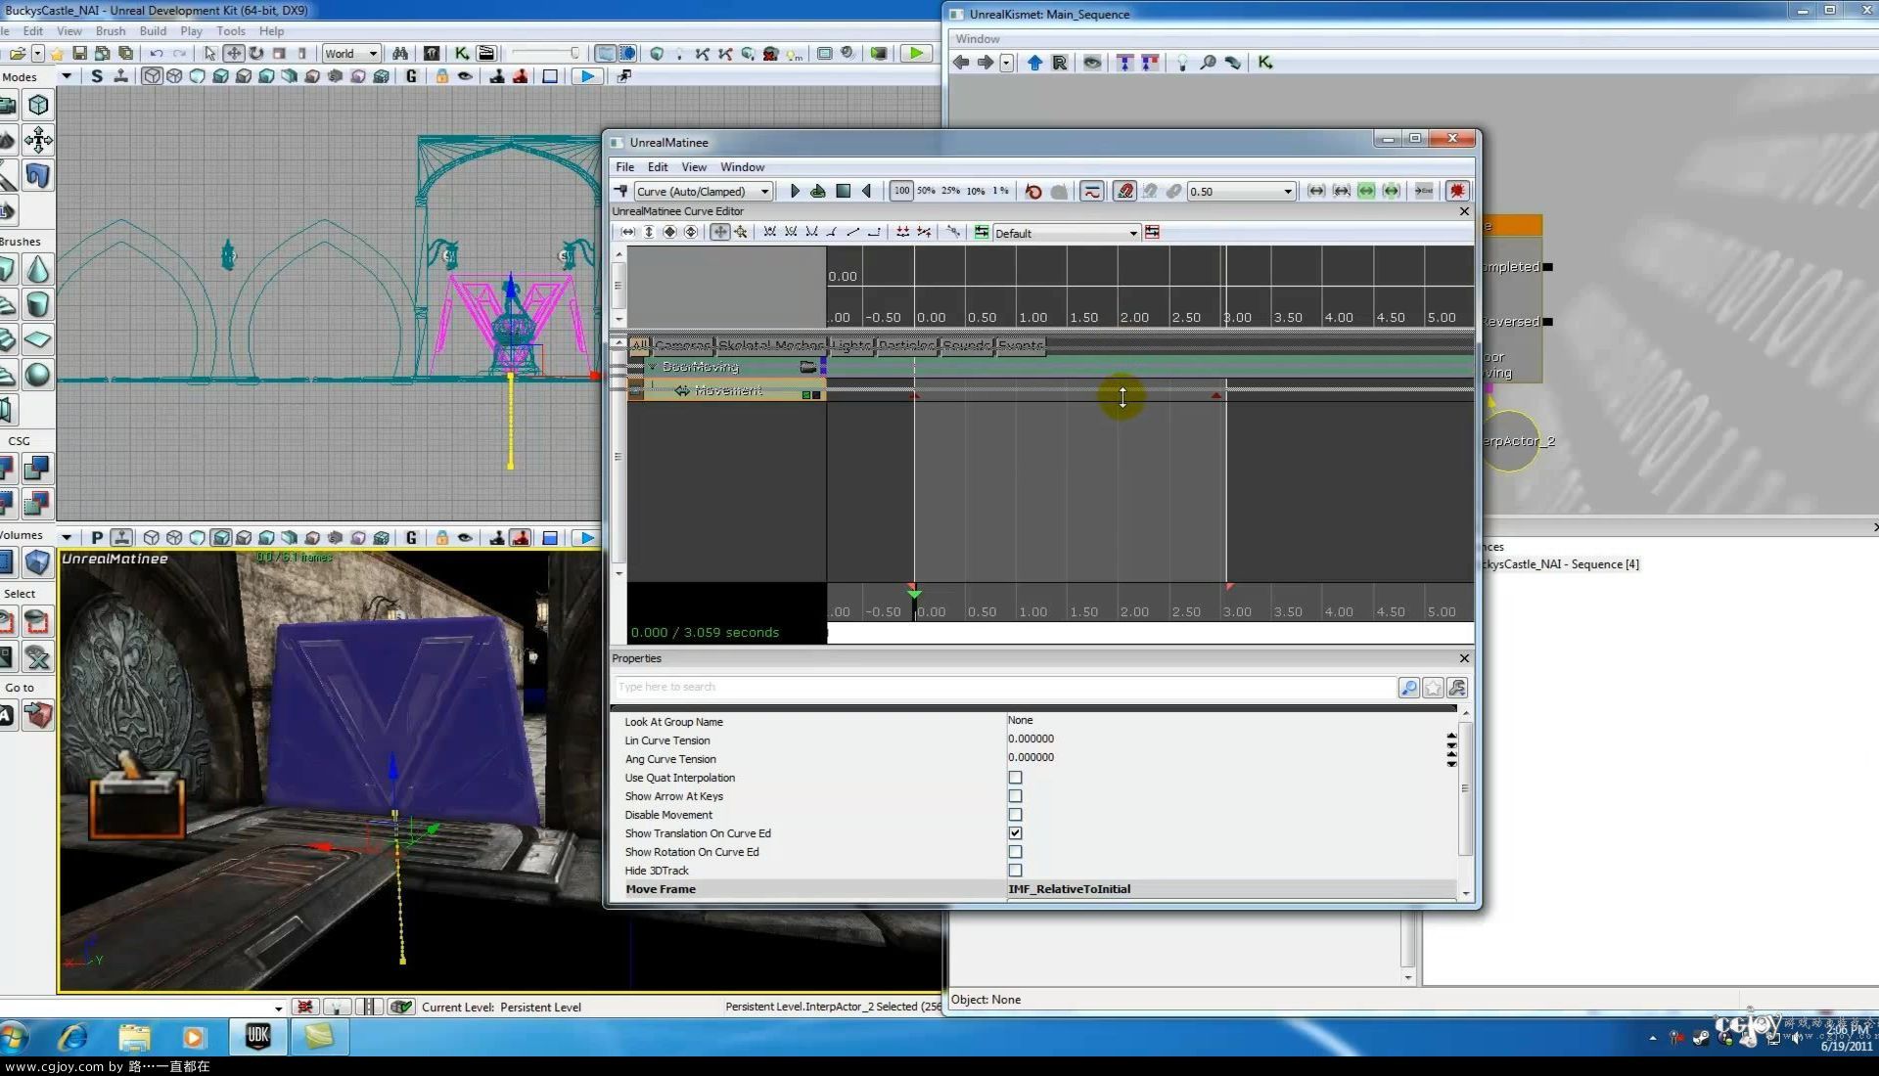Click the Camera filter tab in Matinee

pos(683,343)
